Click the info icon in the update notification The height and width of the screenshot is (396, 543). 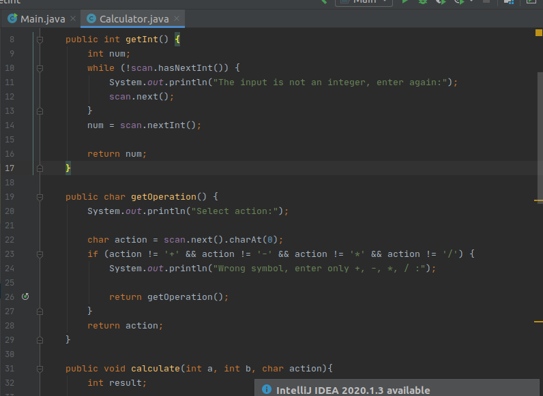267,389
